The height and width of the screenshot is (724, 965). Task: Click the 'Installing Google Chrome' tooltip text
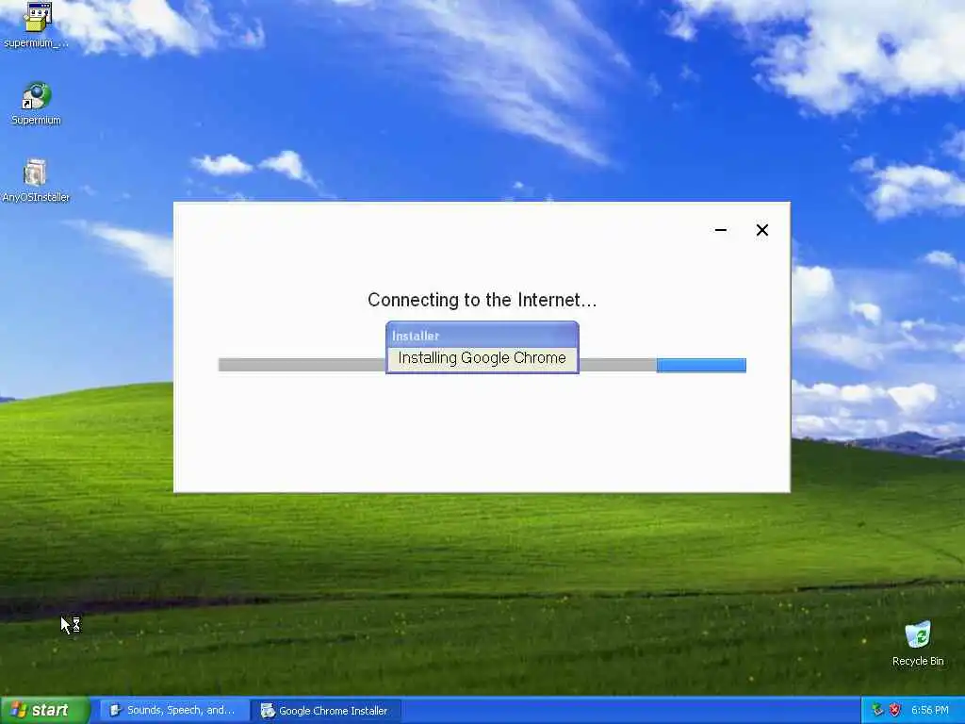pos(482,358)
